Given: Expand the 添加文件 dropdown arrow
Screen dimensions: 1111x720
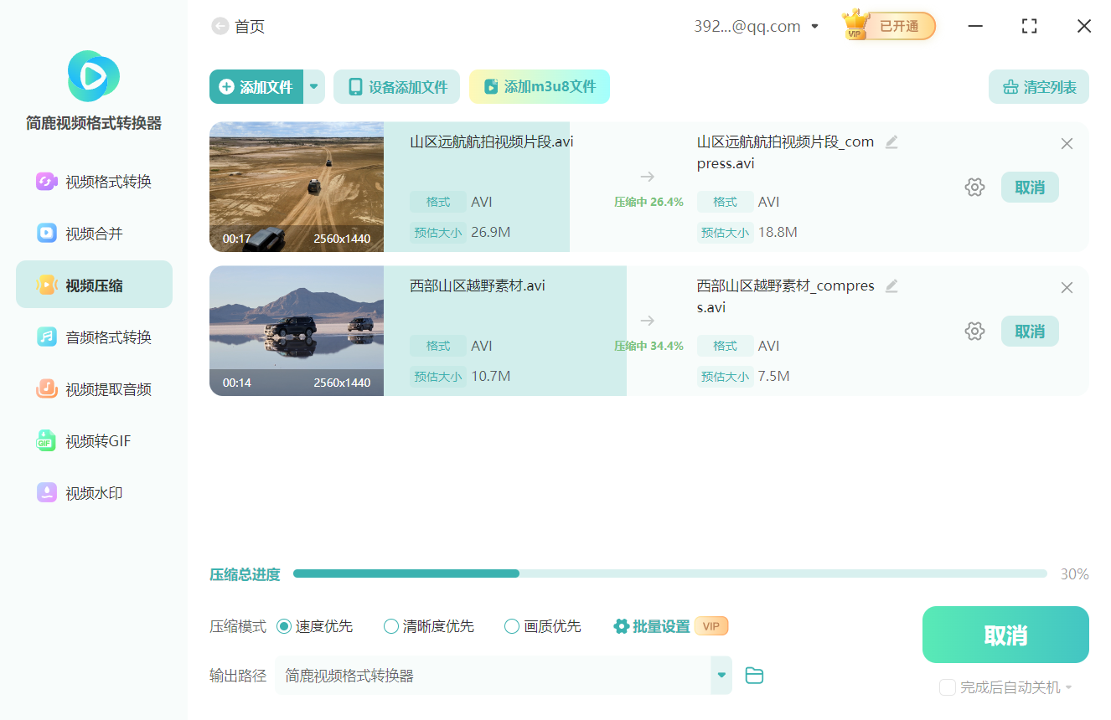Looking at the screenshot, I should point(313,86).
